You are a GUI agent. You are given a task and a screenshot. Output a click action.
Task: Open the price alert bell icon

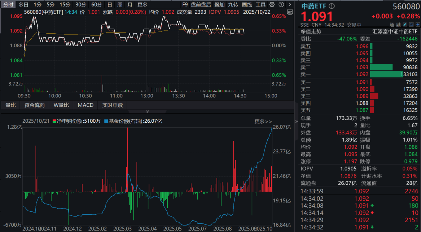point(411,25)
